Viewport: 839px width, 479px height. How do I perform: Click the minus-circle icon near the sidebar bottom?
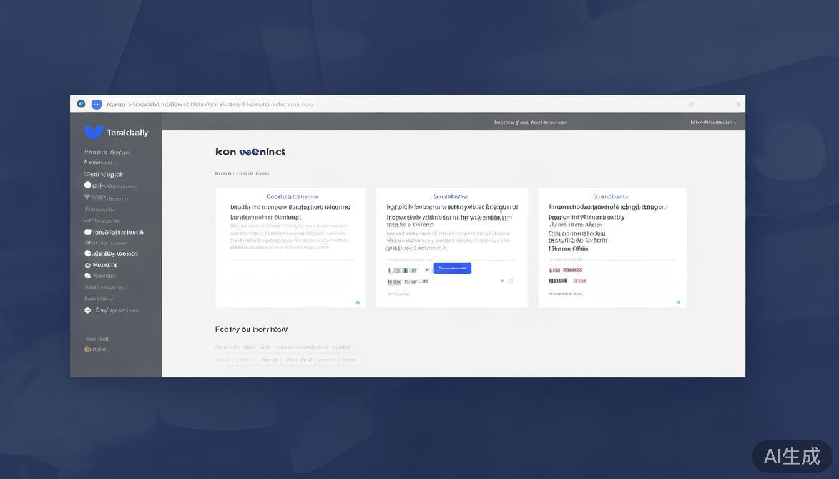tap(88, 311)
